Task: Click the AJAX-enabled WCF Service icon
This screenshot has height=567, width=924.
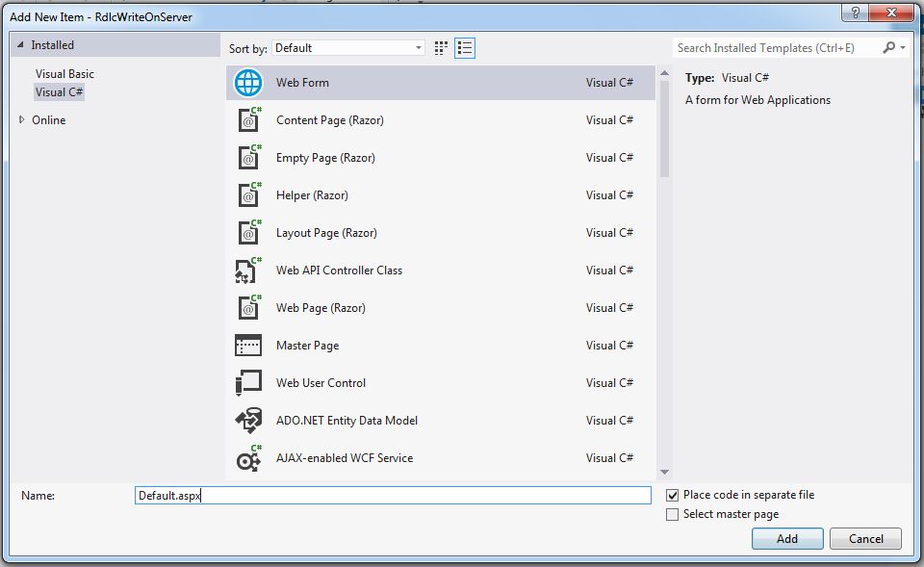Action: 248,458
